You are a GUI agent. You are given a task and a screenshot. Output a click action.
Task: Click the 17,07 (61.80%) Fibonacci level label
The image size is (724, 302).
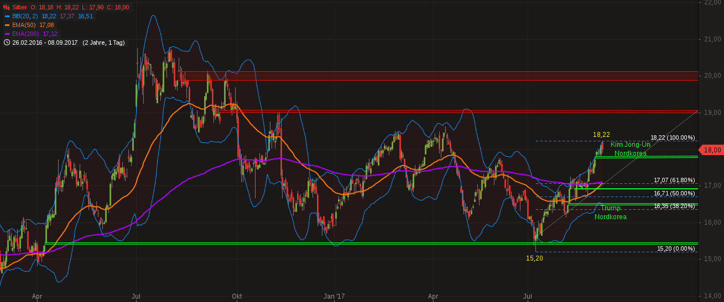click(x=674, y=180)
